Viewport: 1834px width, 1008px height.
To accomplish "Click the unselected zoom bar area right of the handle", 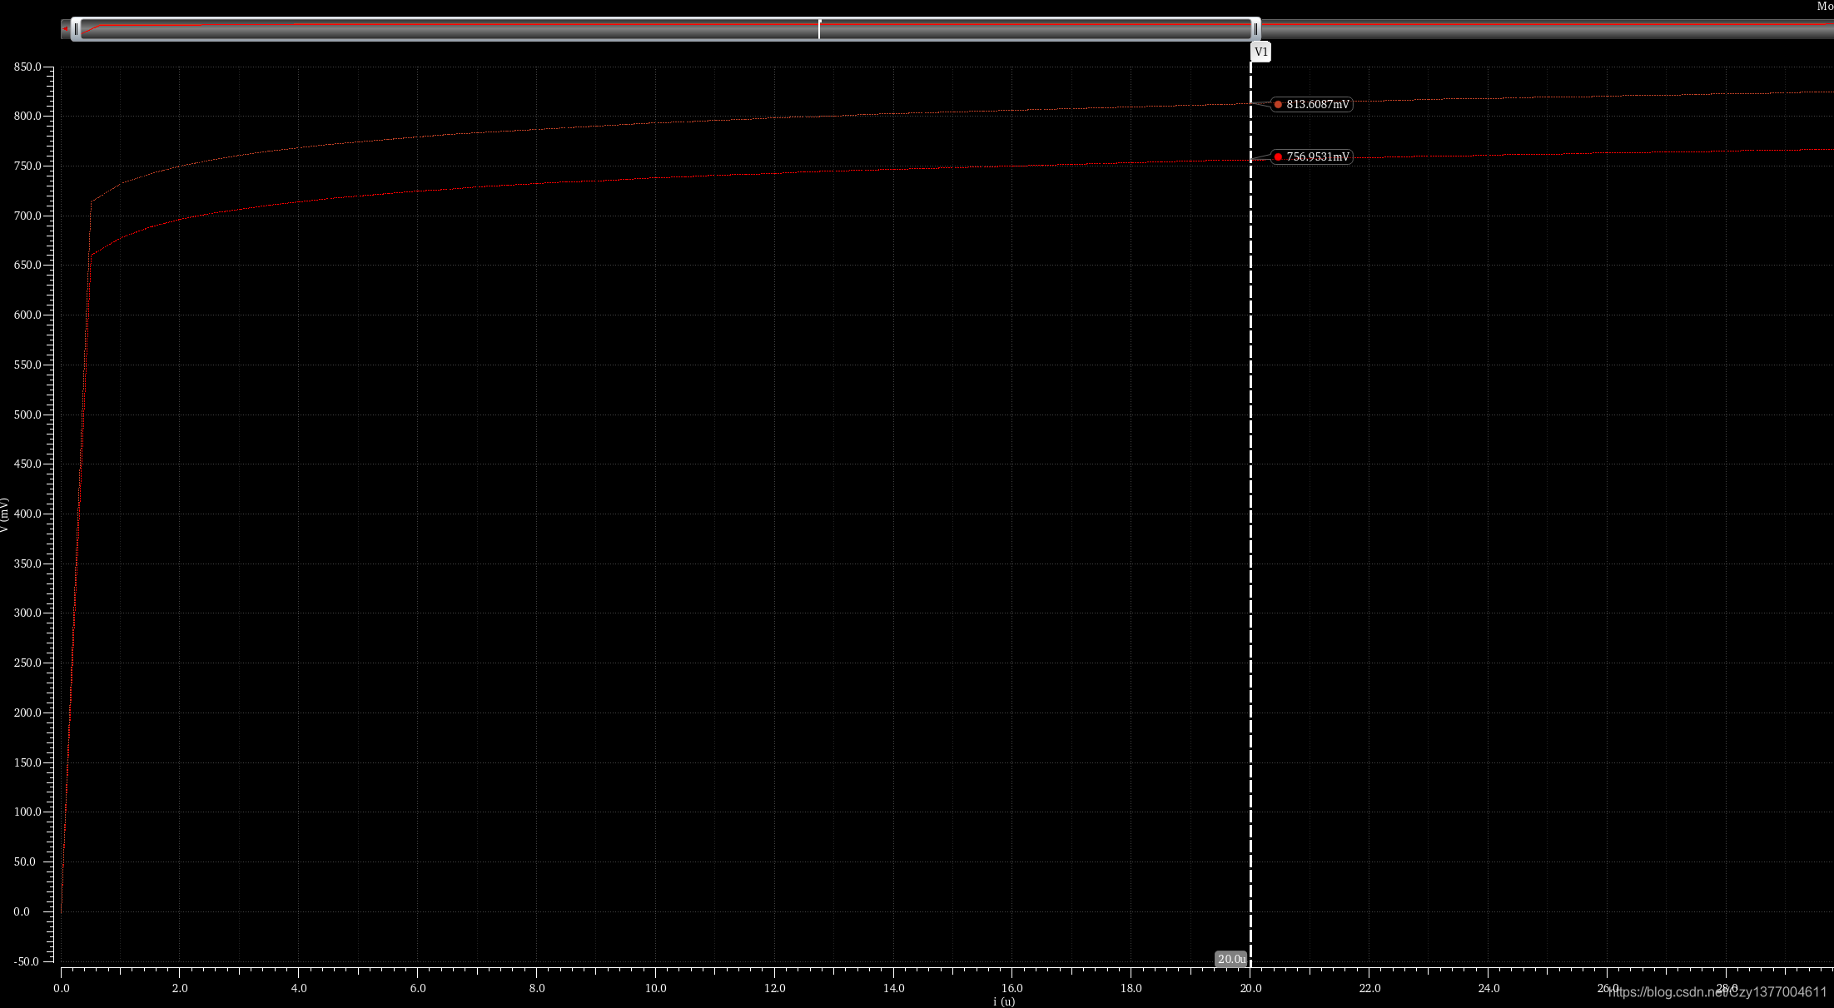I will pyautogui.click(x=1540, y=29).
